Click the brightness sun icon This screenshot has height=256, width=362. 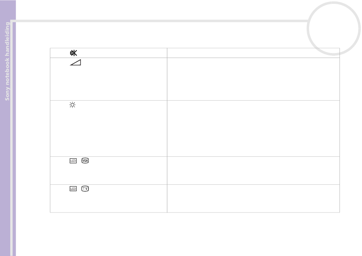click(x=72, y=105)
